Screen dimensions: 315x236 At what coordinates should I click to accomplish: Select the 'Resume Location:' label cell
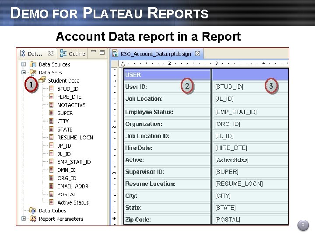click(167, 184)
